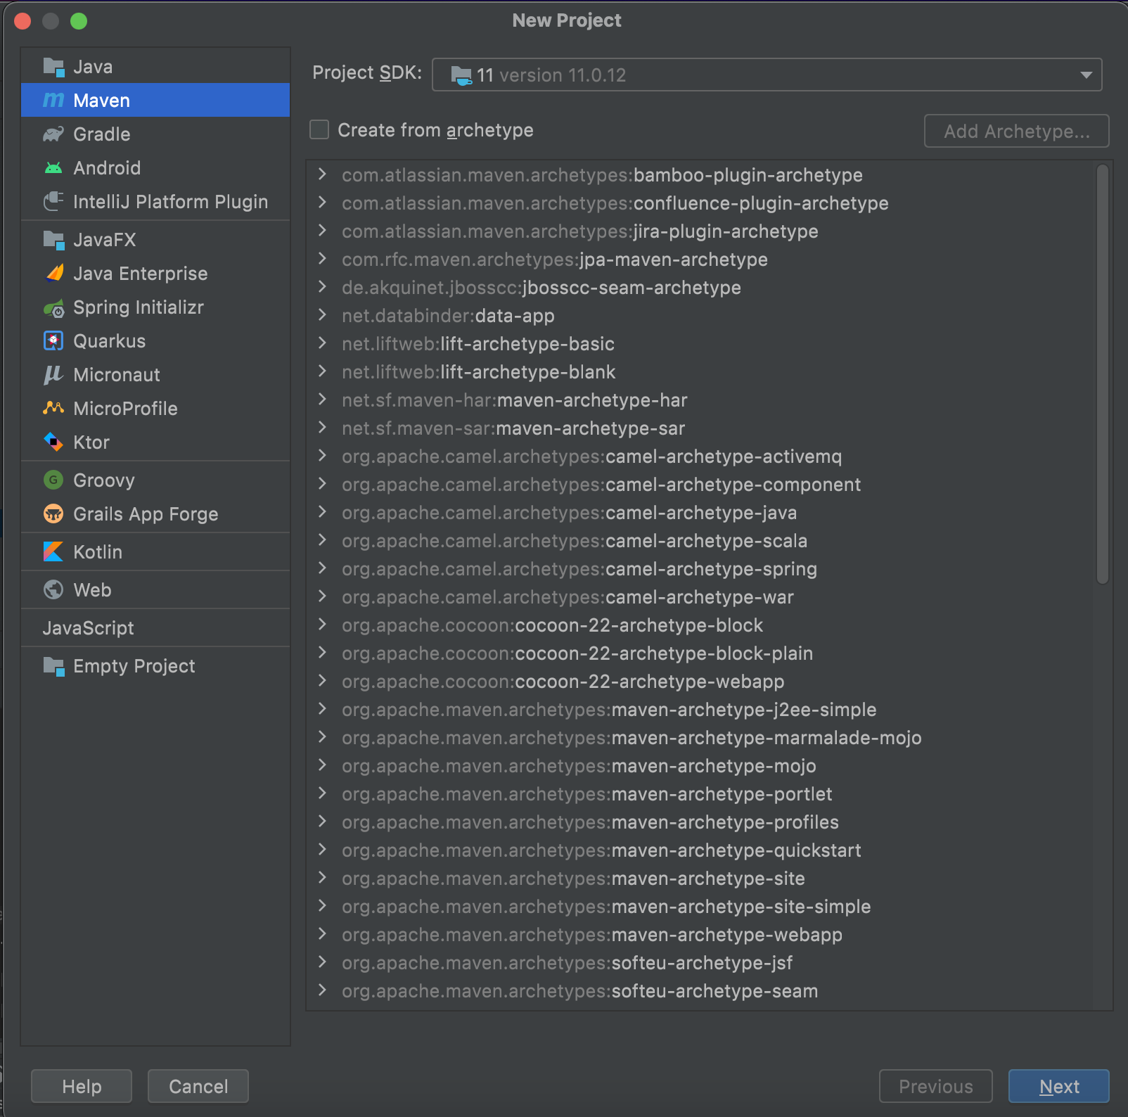Expand camel-archetype-spring chevron
The height and width of the screenshot is (1117, 1128).
click(x=322, y=568)
